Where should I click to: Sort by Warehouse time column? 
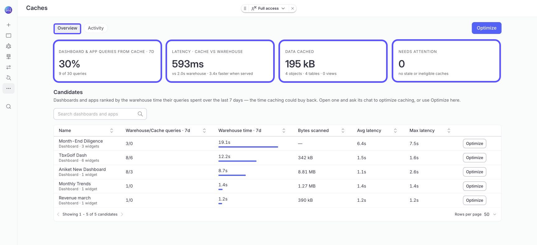pyautogui.click(x=284, y=131)
